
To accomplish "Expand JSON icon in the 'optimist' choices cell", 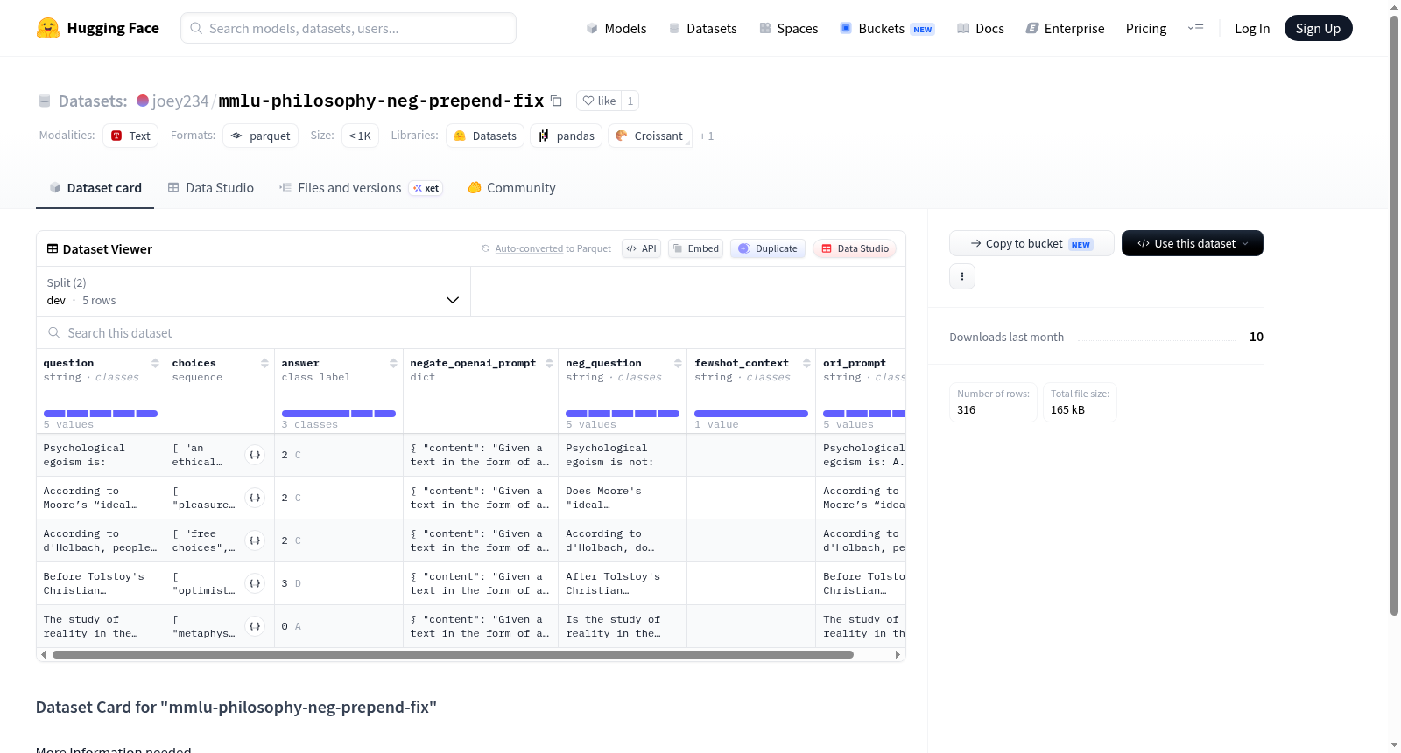I will (x=255, y=583).
